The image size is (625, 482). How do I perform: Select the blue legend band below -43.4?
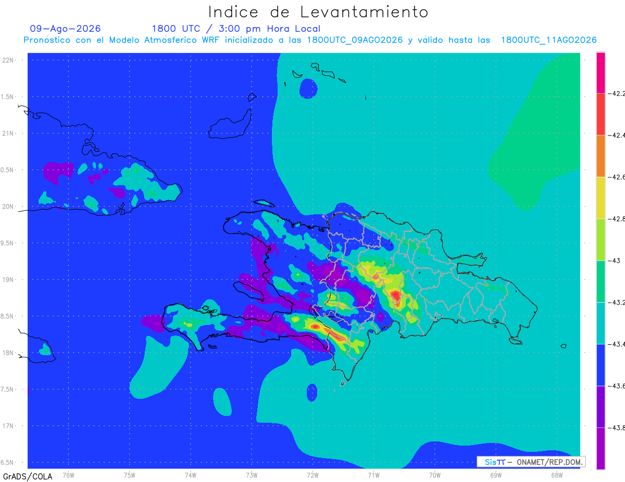pyautogui.click(x=601, y=364)
